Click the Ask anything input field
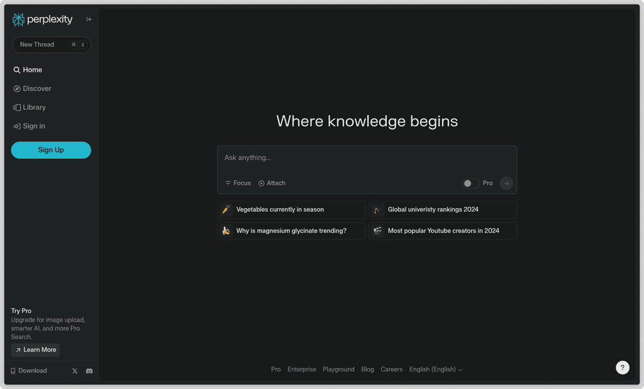The width and height of the screenshot is (644, 389). tap(367, 157)
